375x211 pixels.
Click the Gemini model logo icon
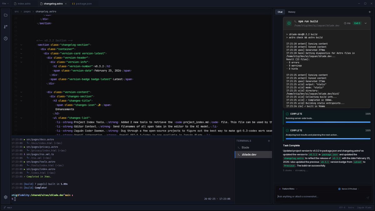(339, 189)
